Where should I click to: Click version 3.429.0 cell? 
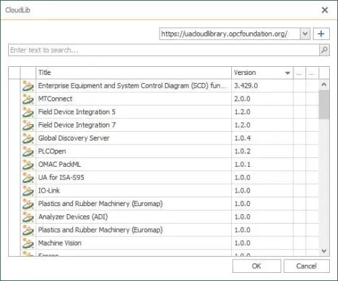point(262,86)
